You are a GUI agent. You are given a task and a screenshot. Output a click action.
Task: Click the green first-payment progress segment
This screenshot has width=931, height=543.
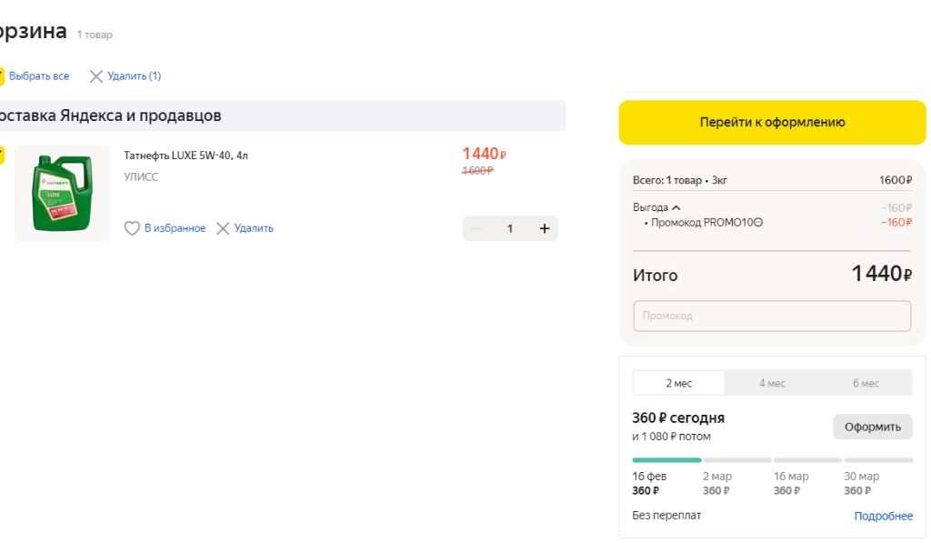pos(666,460)
